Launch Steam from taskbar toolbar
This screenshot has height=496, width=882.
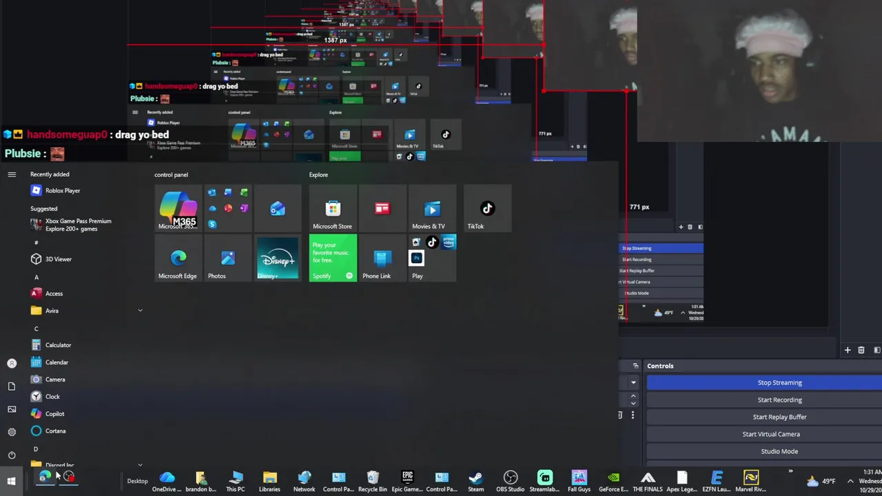point(475,482)
